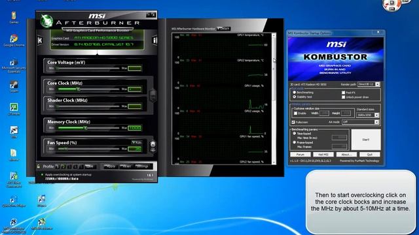Launch Google Chrome from the desktop
This screenshot has height=235, width=419.
[x=14, y=40]
